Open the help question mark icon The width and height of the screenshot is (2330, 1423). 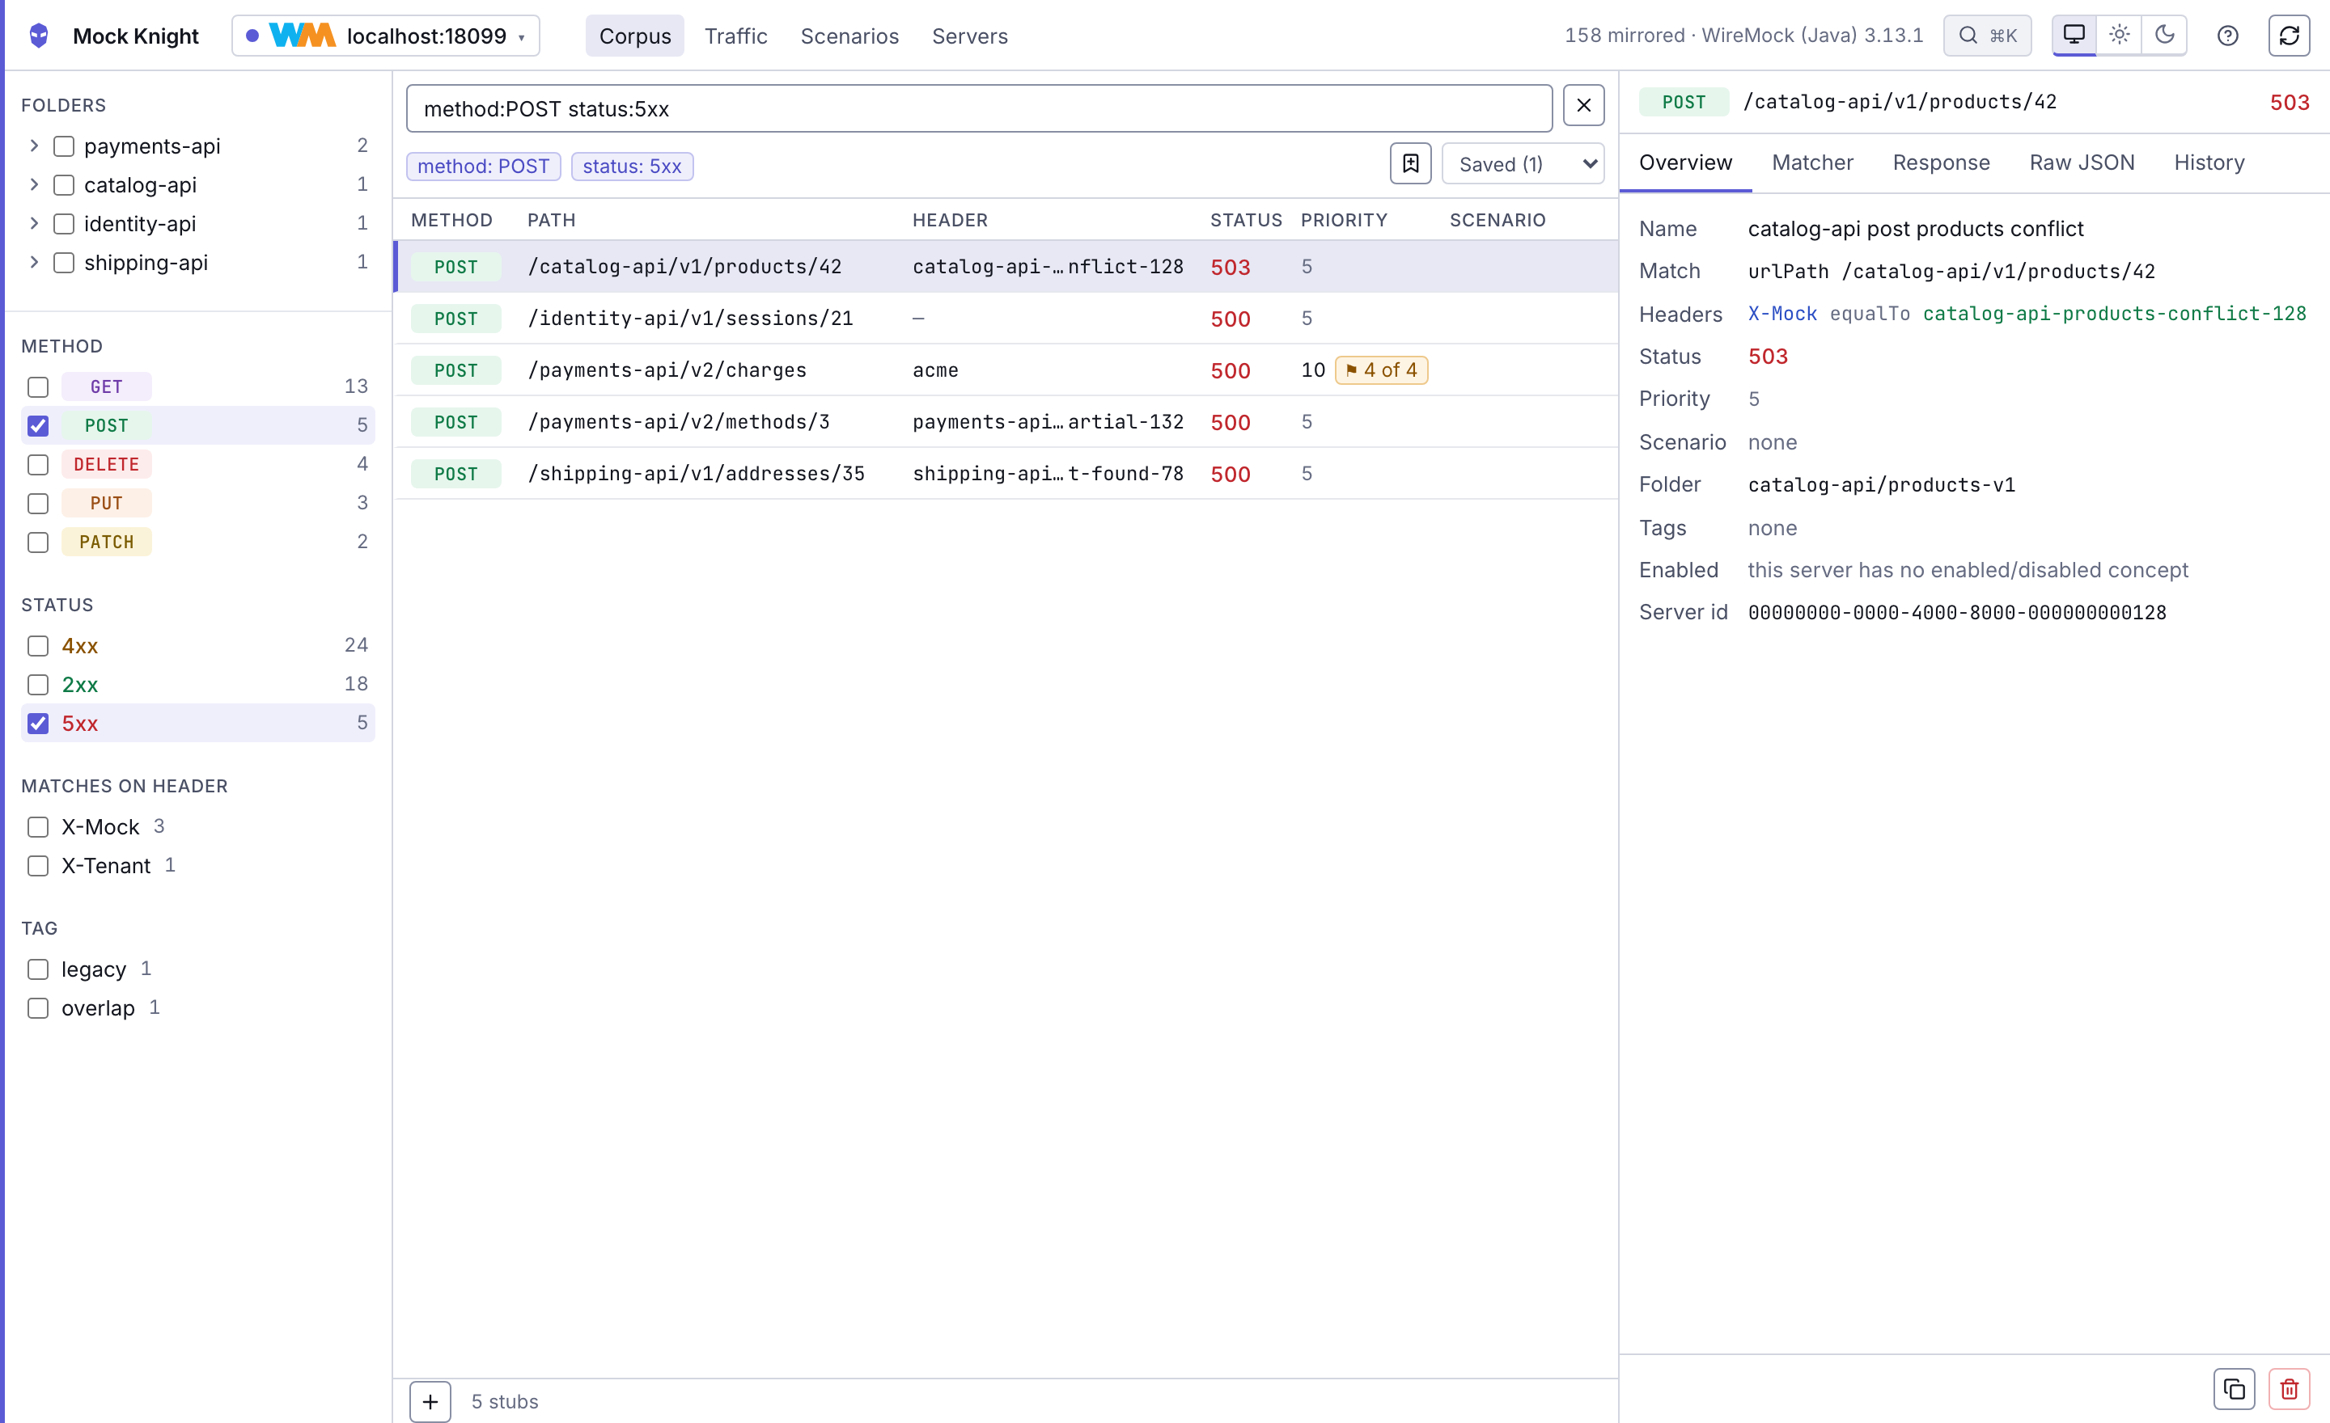(2228, 36)
